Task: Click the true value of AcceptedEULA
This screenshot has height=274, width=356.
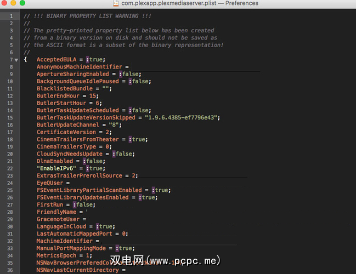Action: pyautogui.click(x=96, y=59)
